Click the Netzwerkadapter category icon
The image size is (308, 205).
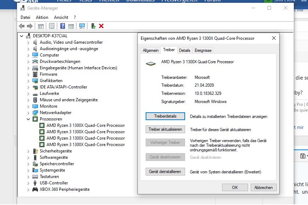35,113
